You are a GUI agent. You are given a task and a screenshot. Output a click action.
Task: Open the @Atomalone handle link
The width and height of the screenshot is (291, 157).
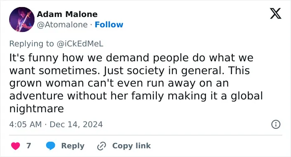62,24
